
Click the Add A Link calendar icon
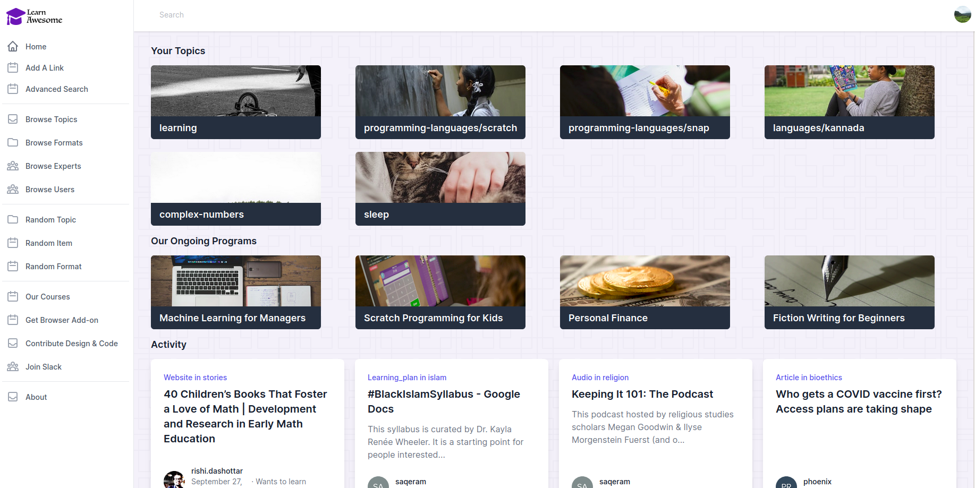(13, 68)
